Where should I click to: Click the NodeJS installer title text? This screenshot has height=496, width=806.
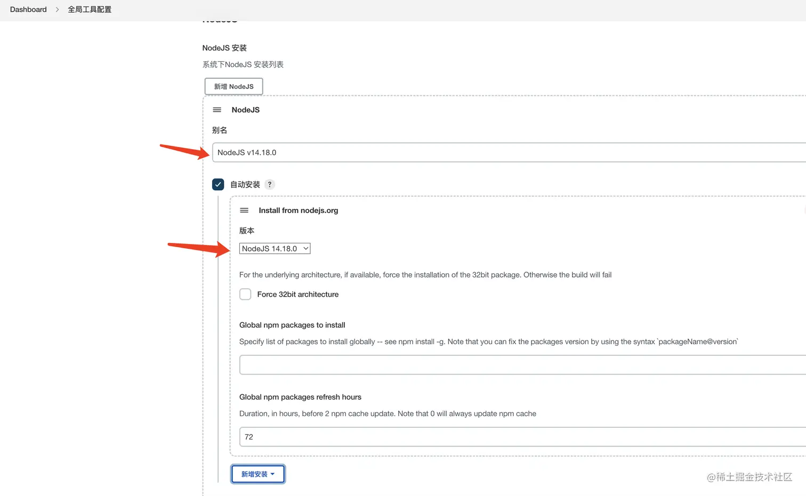tap(246, 110)
